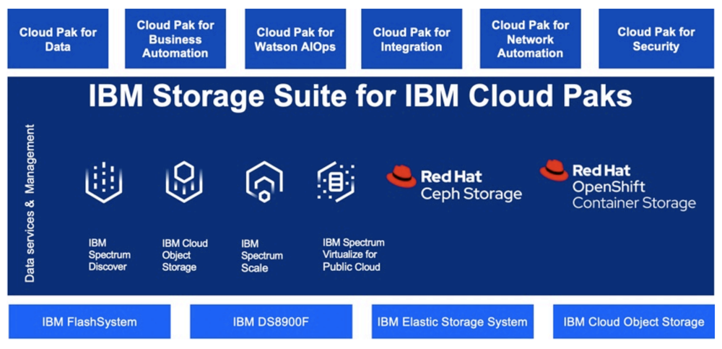Click the IBM Spectrum Virtualize for Public Cloud label
722x349 pixels.
[353, 254]
